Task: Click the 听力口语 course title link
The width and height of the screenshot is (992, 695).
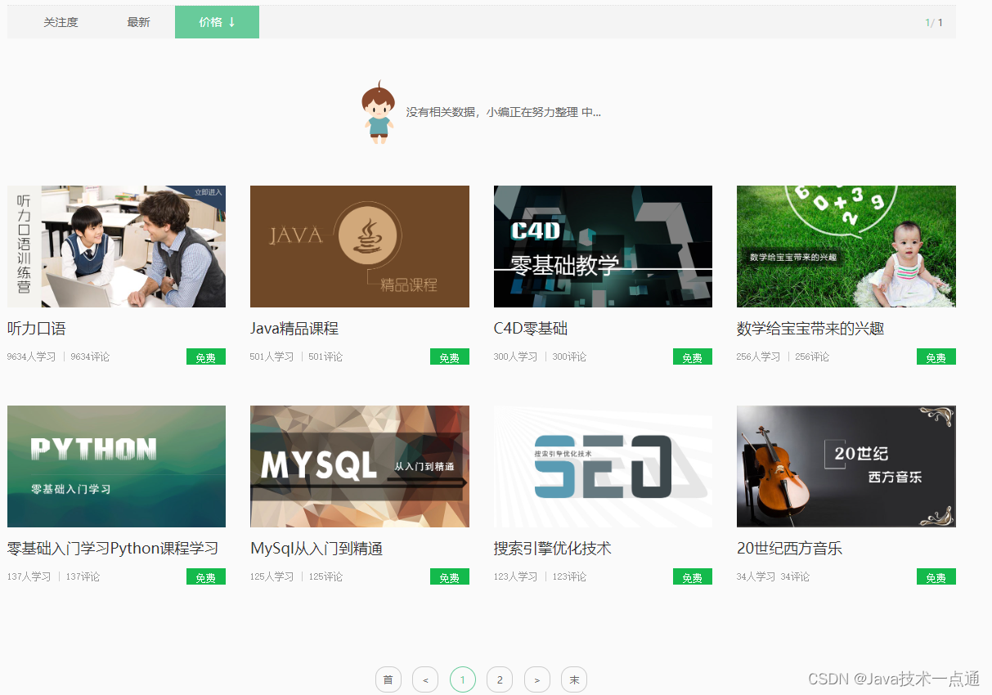Action: (37, 329)
